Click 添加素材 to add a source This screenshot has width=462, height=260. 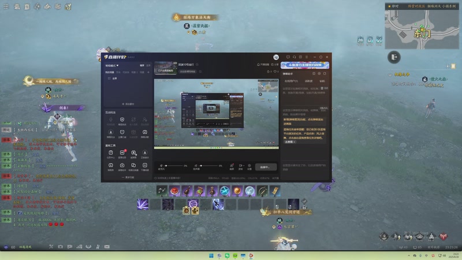coord(128,104)
